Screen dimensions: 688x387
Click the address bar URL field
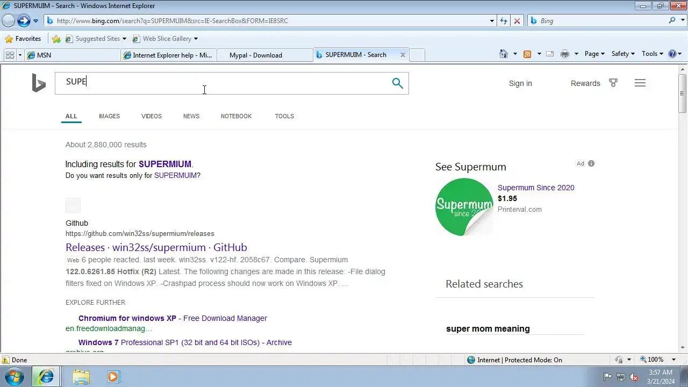266,21
